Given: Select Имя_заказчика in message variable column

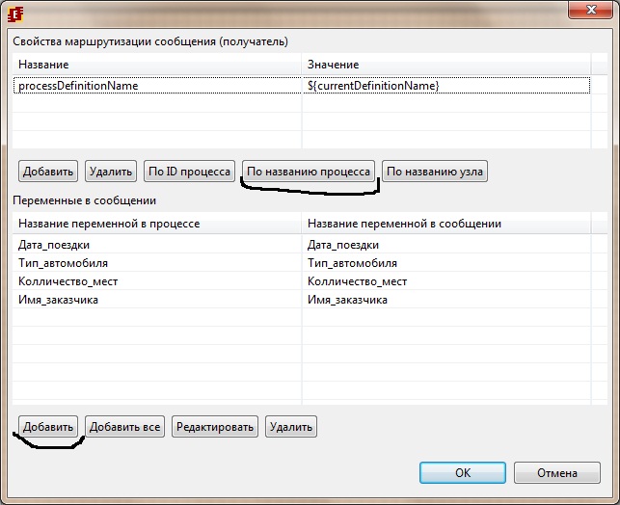Looking at the screenshot, I should [446, 300].
